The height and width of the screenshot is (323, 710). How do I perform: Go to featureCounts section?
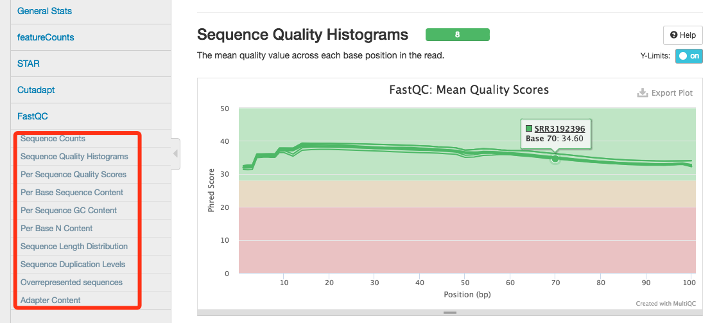(x=46, y=37)
